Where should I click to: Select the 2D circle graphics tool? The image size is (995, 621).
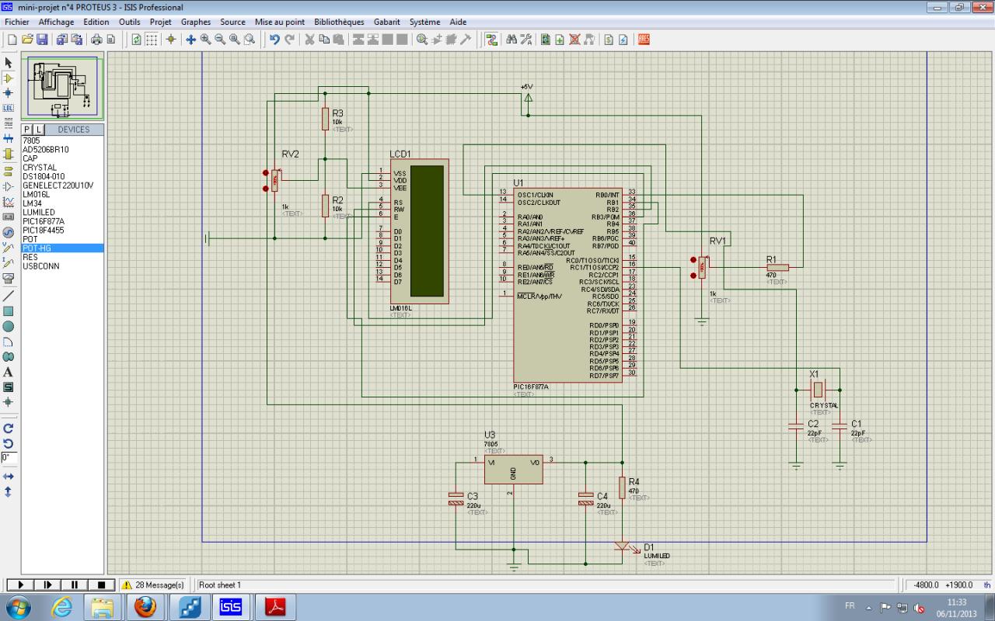9,326
